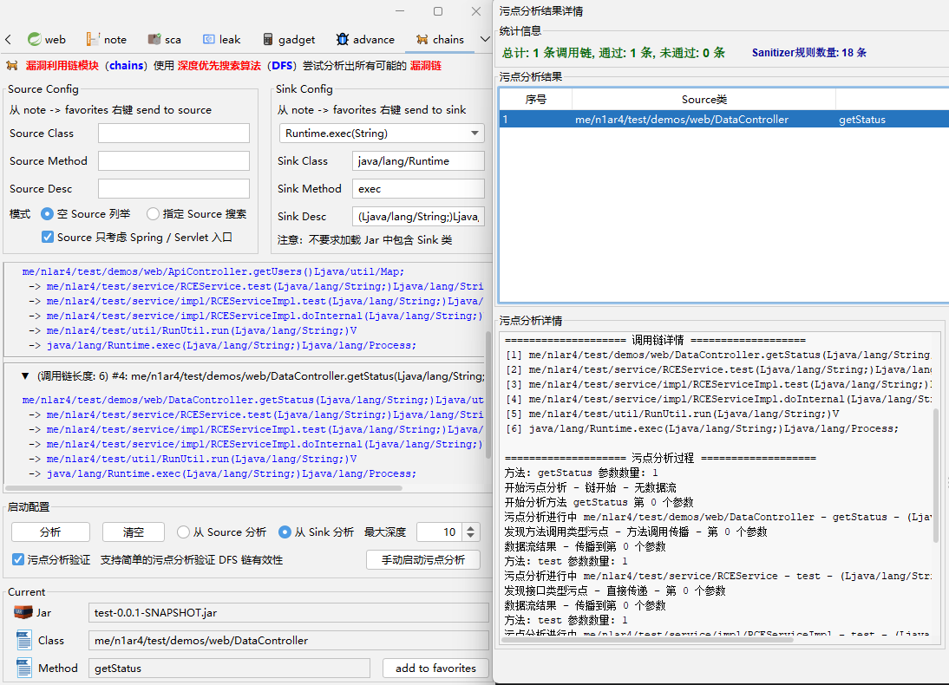Increase the max depth stepper value
This screenshot has width=949, height=685.
(471, 528)
